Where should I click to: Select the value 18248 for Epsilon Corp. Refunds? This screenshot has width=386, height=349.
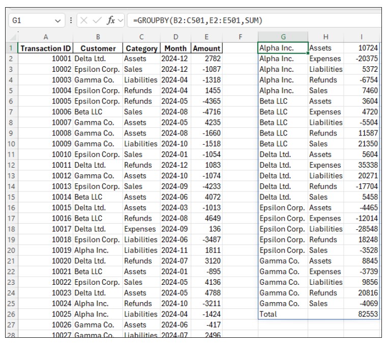pyautogui.click(x=362, y=240)
